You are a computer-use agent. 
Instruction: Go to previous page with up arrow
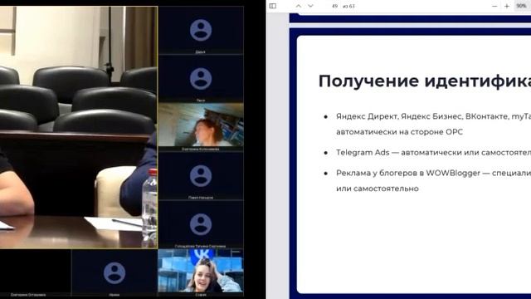pyautogui.click(x=299, y=6)
